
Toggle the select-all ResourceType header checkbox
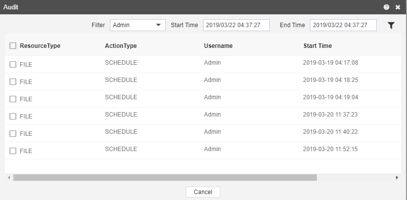click(x=13, y=46)
